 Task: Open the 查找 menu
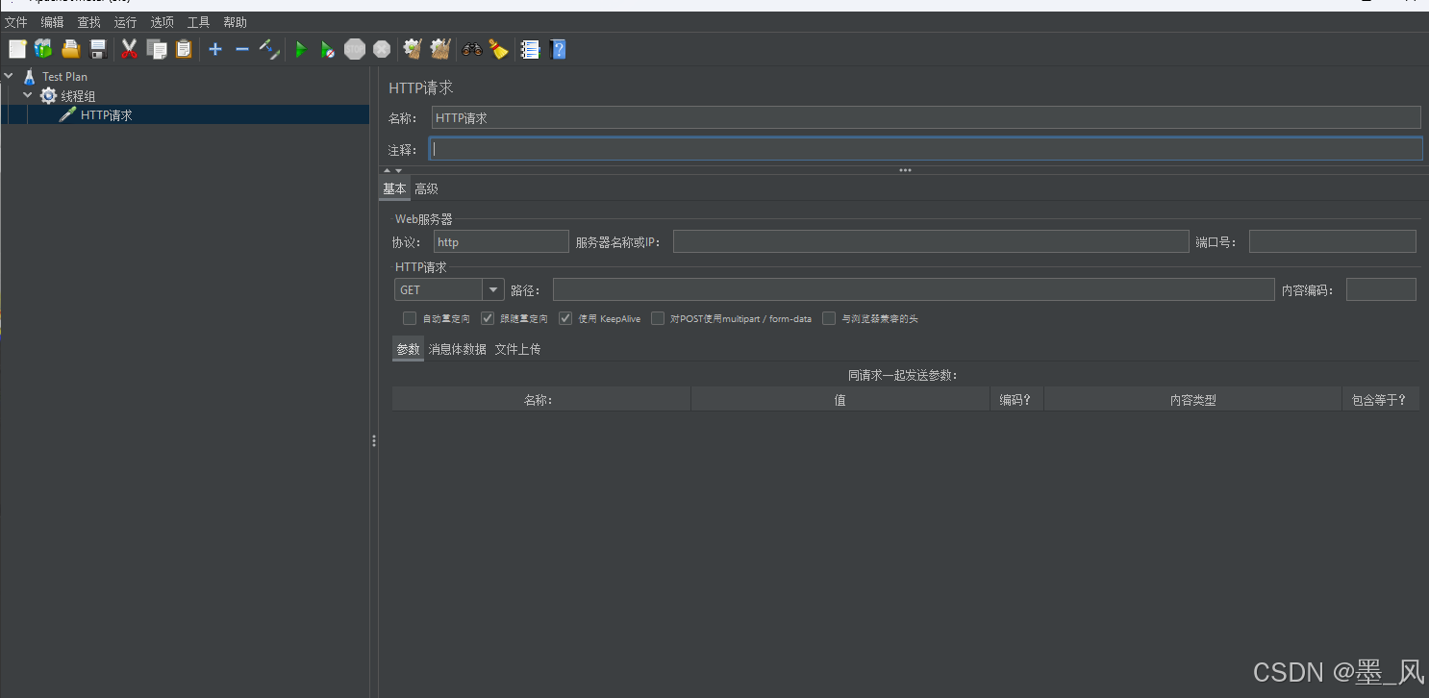click(88, 22)
